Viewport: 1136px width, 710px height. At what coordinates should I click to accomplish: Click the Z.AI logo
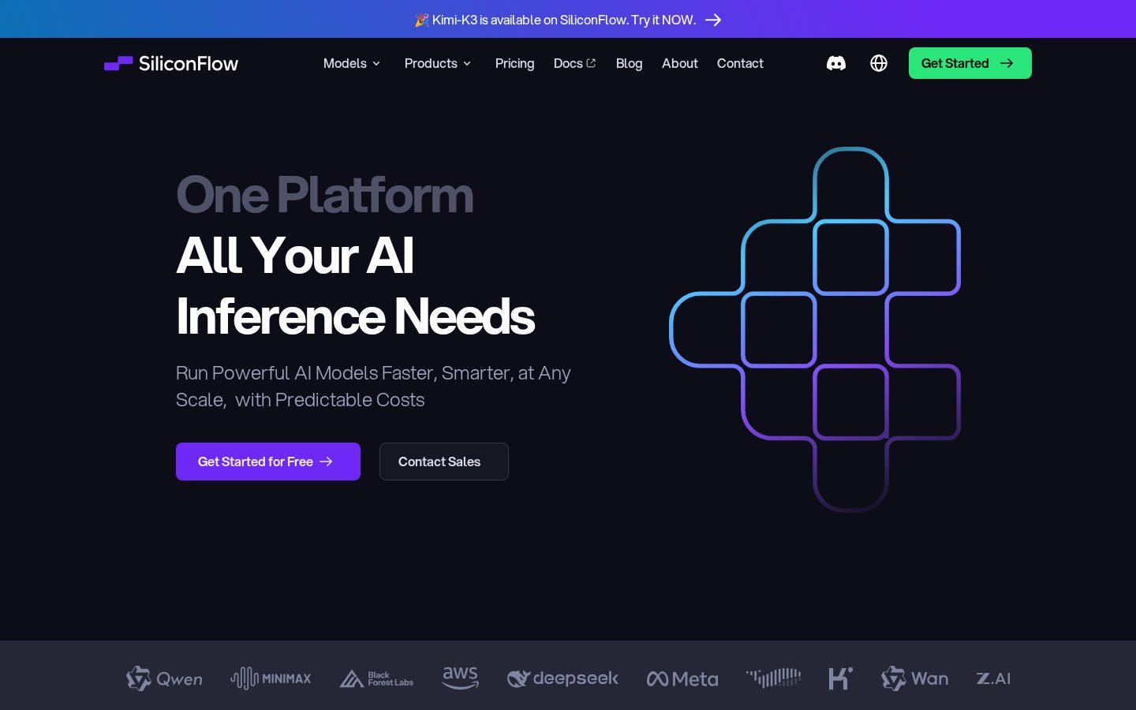coord(993,678)
